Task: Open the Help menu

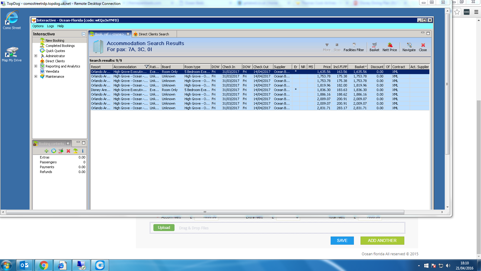Action: tap(60, 26)
